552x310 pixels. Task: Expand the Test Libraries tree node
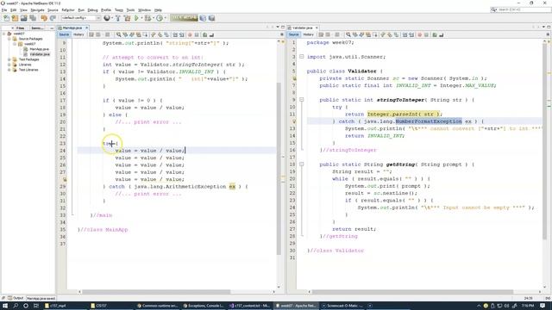coord(9,70)
